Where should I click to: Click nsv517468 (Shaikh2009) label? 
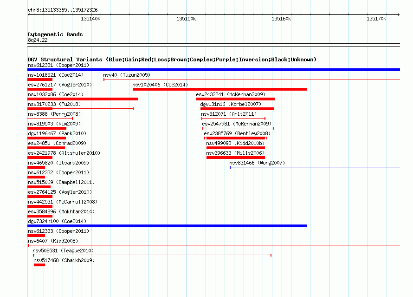[64, 260]
